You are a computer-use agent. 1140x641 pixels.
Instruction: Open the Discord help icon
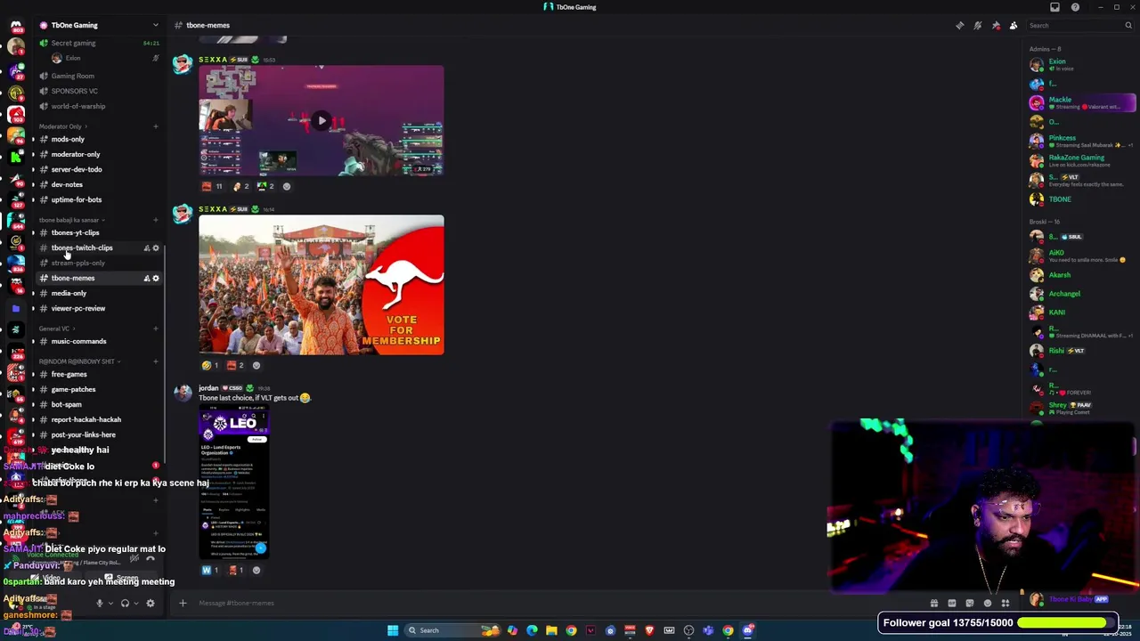1075,7
